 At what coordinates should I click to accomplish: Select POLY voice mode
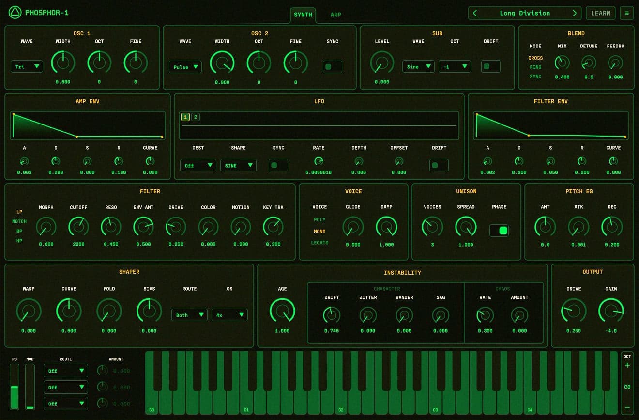[319, 220]
